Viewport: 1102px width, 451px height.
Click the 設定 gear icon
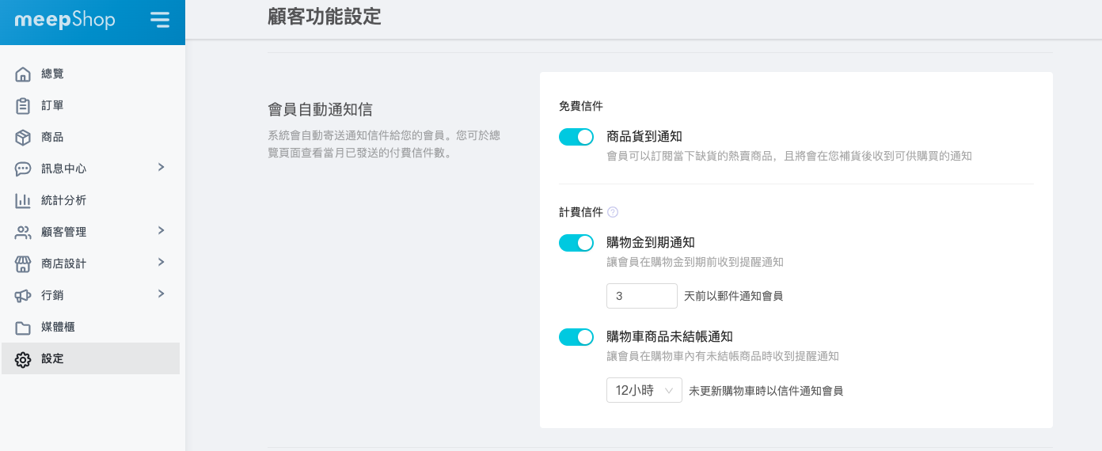(23, 359)
